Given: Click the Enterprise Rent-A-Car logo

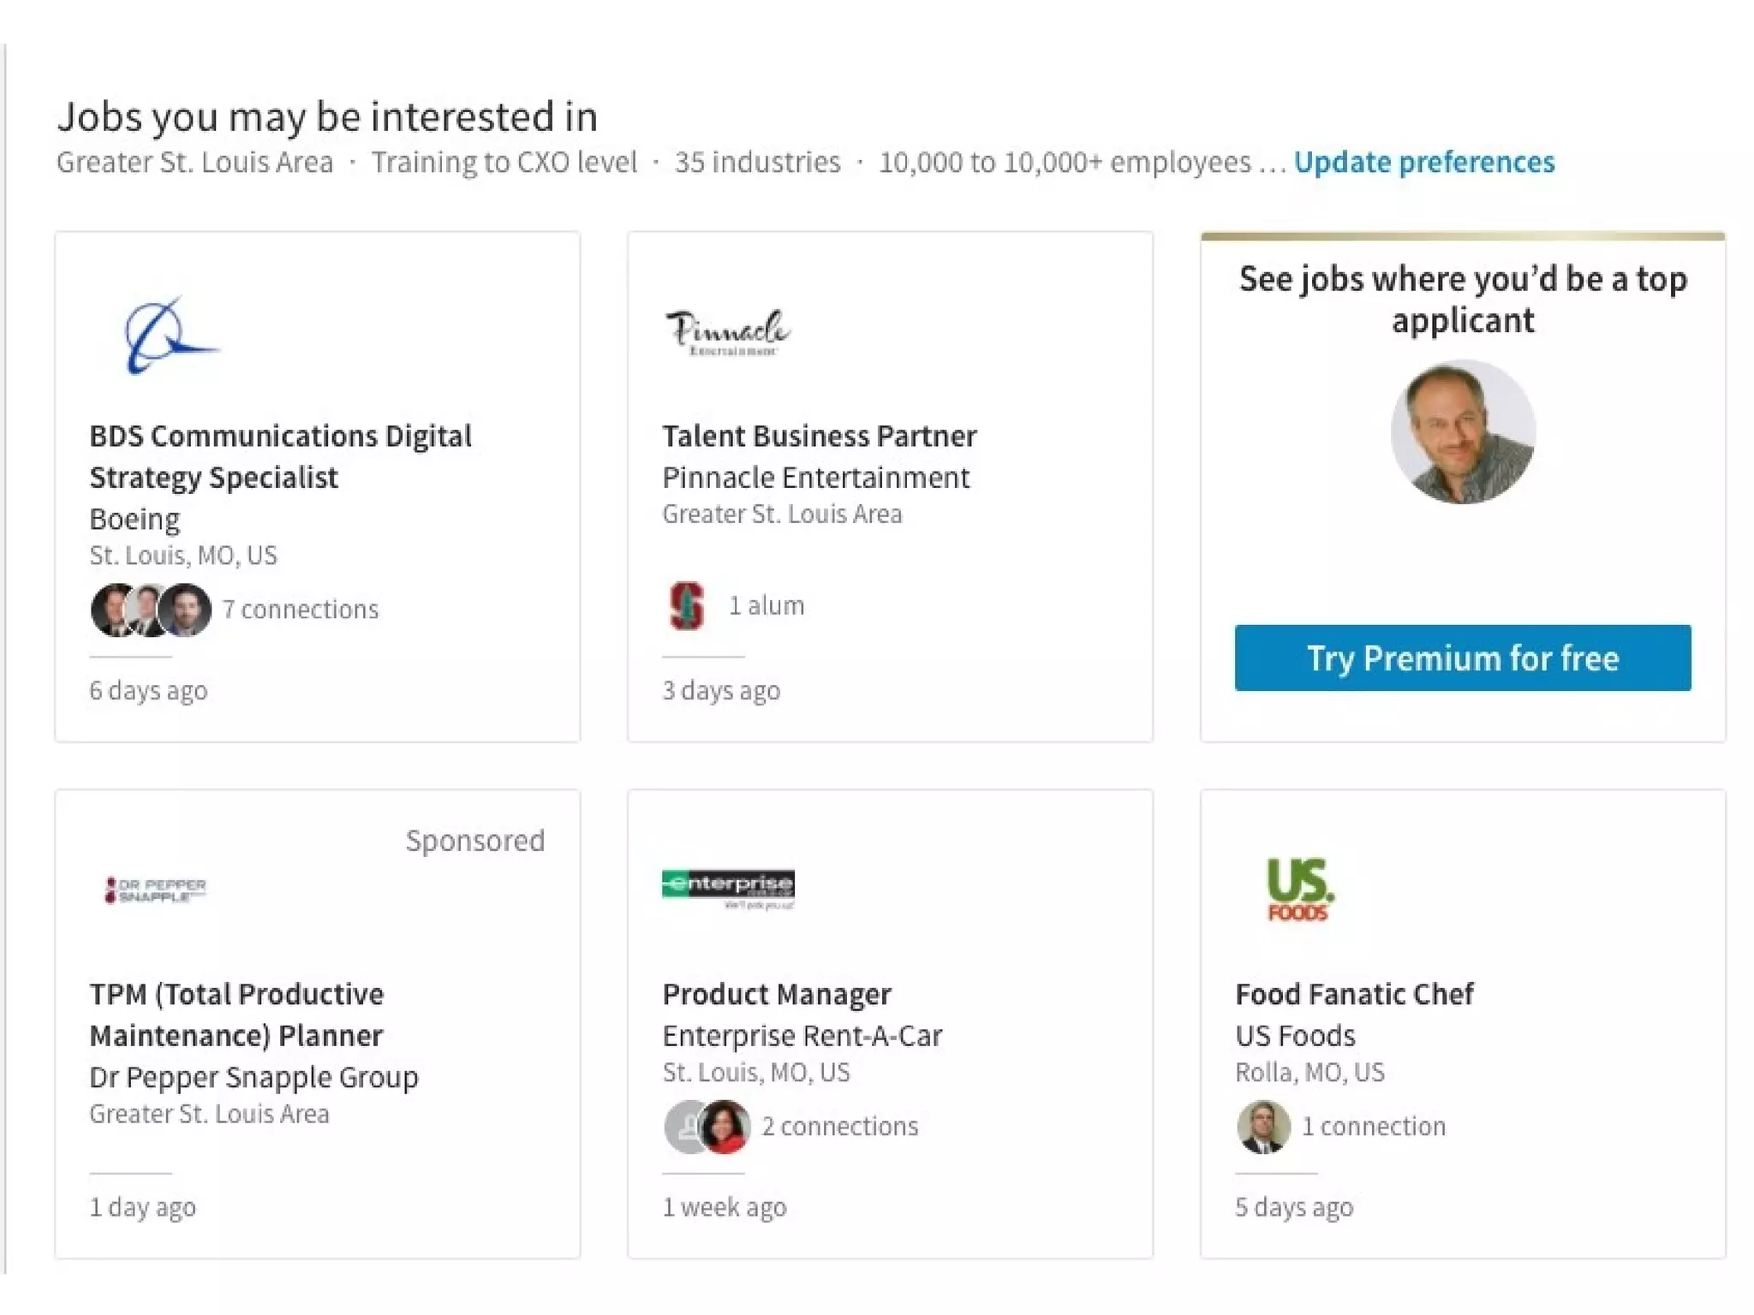Looking at the screenshot, I should click(728, 889).
